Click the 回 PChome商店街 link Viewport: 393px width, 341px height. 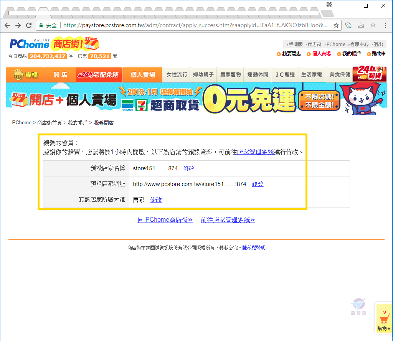pyautogui.click(x=165, y=220)
